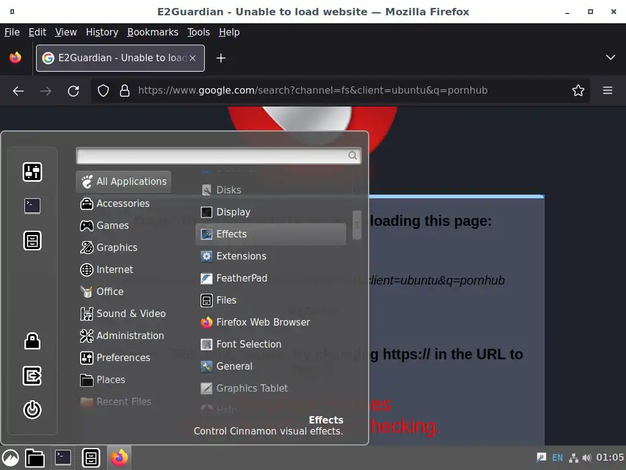
Task: Lock the screen from menu sidebar
Action: coord(32,341)
